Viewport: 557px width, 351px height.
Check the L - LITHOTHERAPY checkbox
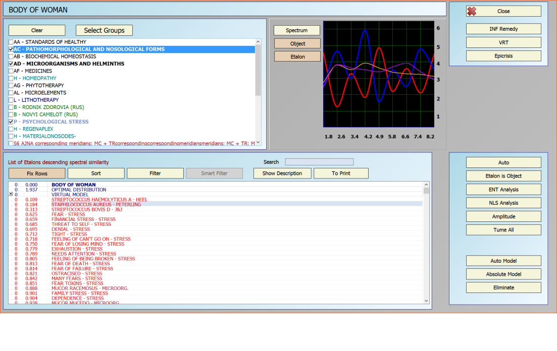tap(11, 100)
